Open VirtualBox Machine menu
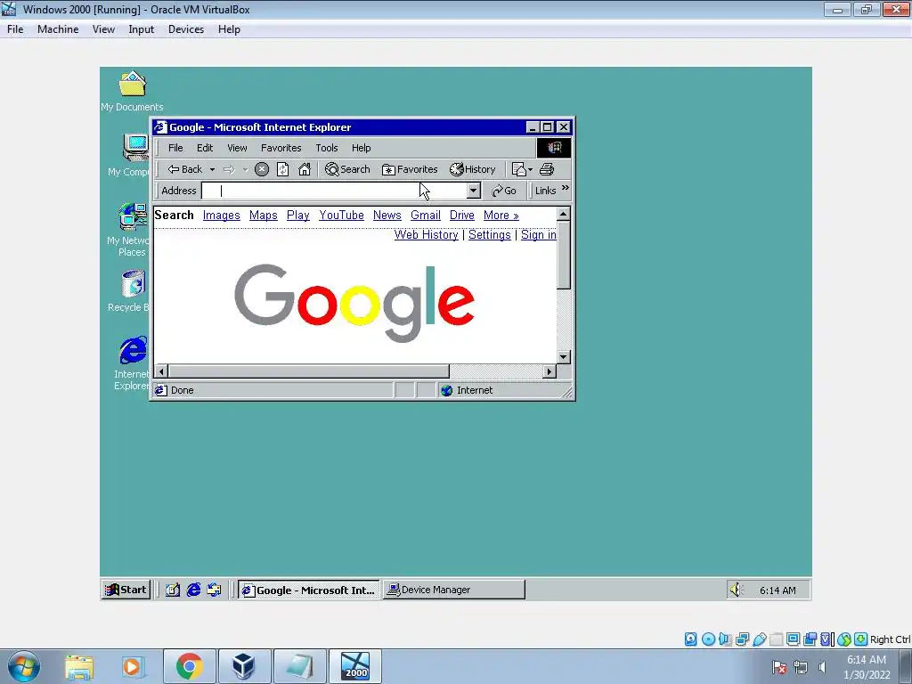The image size is (912, 684). (58, 29)
